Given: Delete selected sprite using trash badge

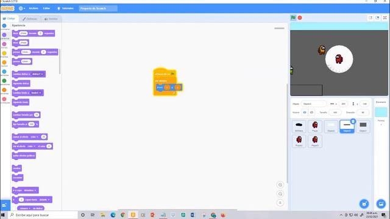Looking at the screenshot, I should point(353,122).
